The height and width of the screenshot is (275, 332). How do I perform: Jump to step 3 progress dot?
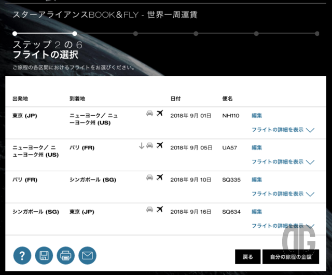point(135,34)
